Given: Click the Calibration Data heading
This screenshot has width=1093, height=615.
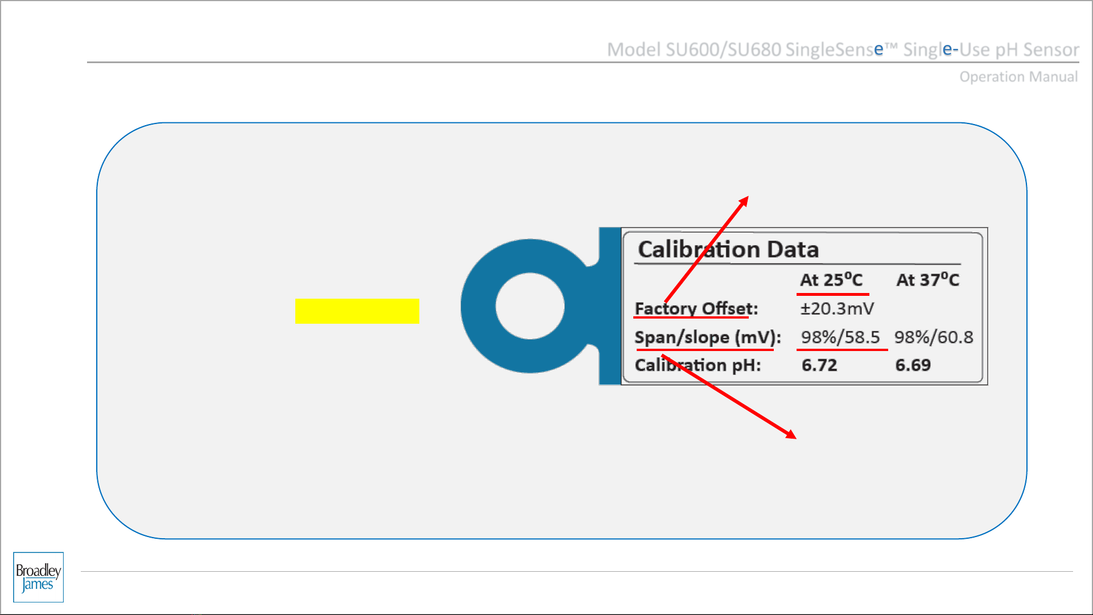Looking at the screenshot, I should [728, 249].
